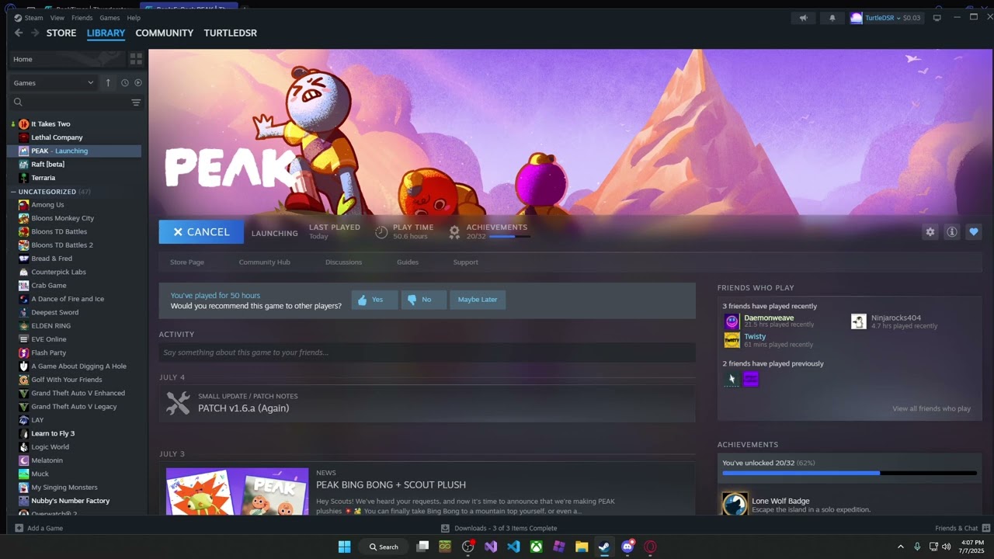Image resolution: width=994 pixels, height=559 pixels.
Task: Recommend the game with Yes
Action: pyautogui.click(x=374, y=300)
